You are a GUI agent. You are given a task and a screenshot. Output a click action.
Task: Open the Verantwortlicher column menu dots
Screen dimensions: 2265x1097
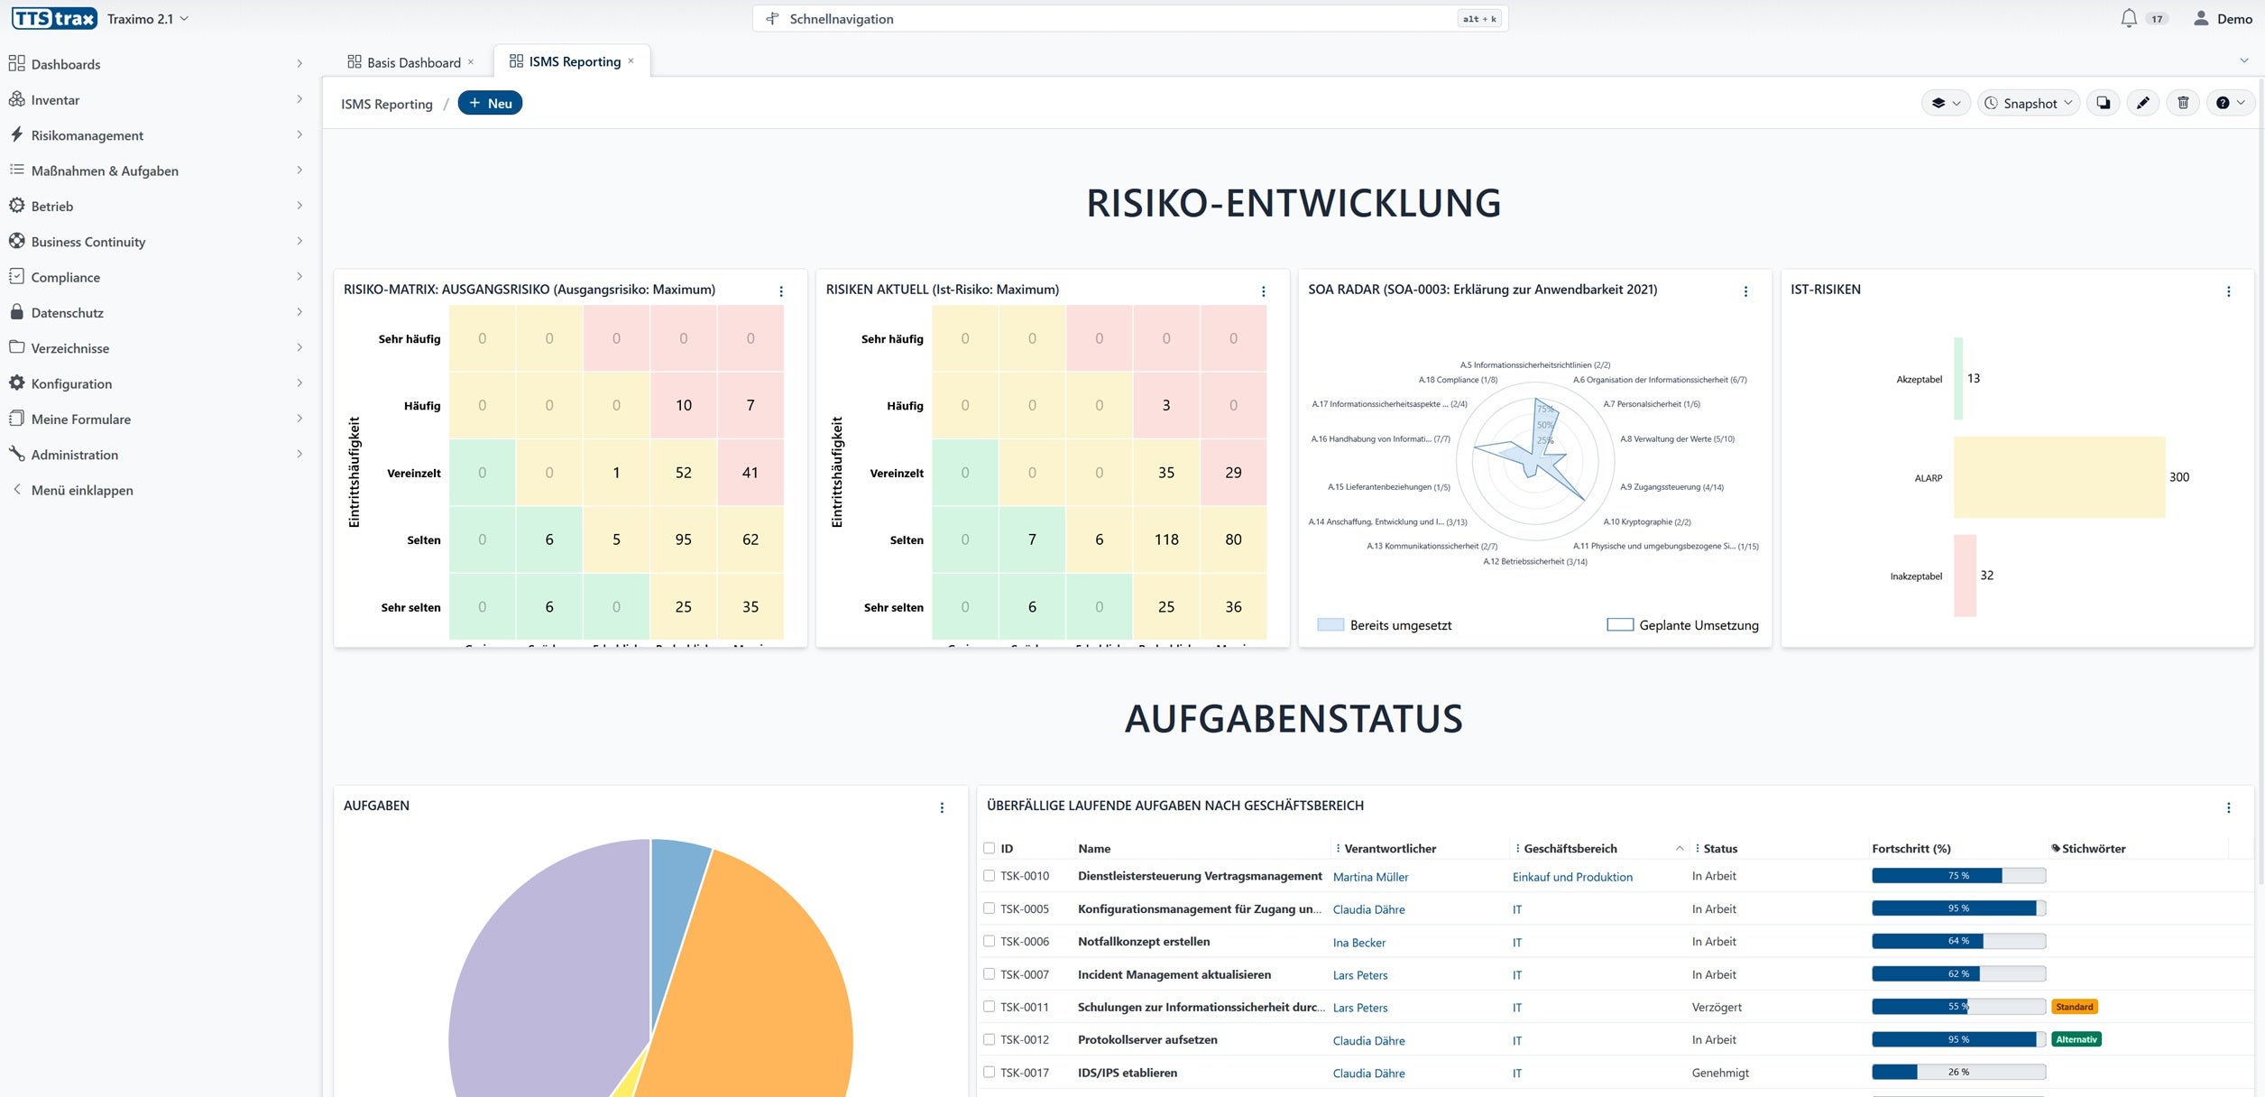(x=1338, y=848)
